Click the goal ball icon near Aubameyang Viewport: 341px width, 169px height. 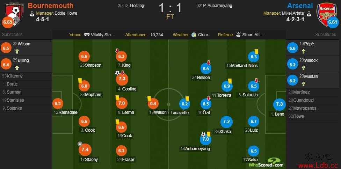click(x=203, y=134)
